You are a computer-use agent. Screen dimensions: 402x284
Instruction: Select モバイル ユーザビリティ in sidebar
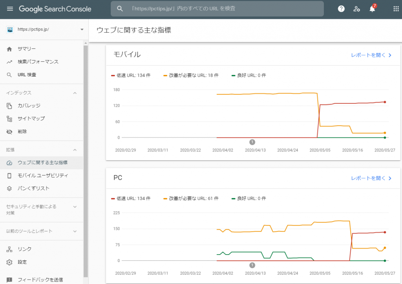coord(43,175)
